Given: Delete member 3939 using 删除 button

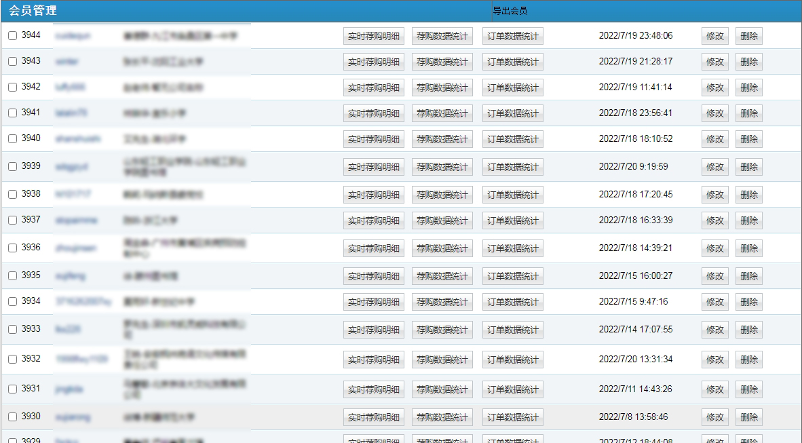Looking at the screenshot, I should pyautogui.click(x=748, y=167).
